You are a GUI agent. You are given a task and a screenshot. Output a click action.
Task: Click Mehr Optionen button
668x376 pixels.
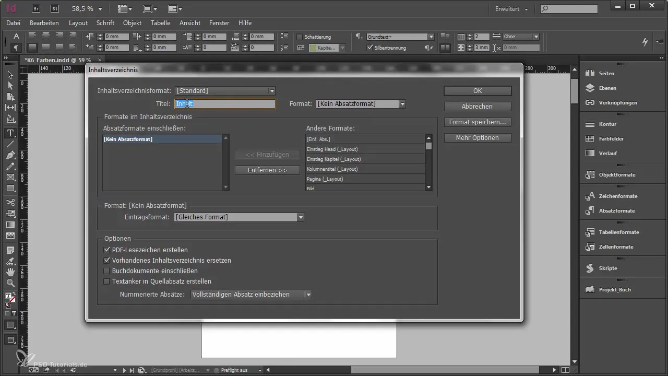(x=478, y=138)
